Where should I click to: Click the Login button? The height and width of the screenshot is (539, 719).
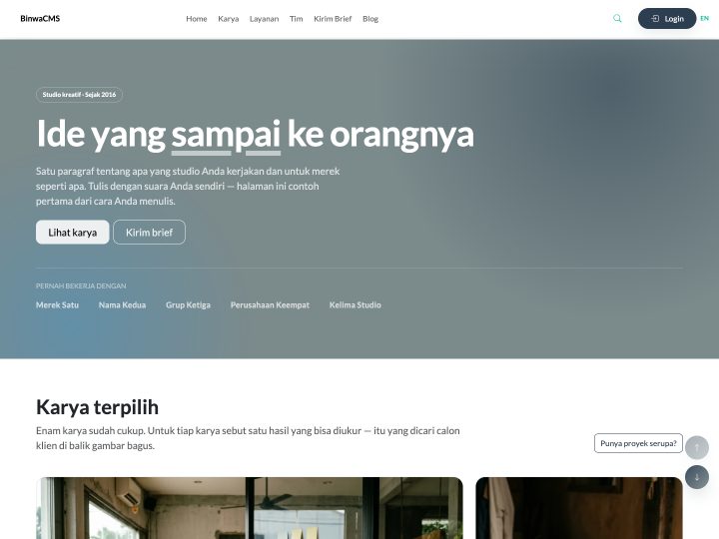pyautogui.click(x=667, y=18)
